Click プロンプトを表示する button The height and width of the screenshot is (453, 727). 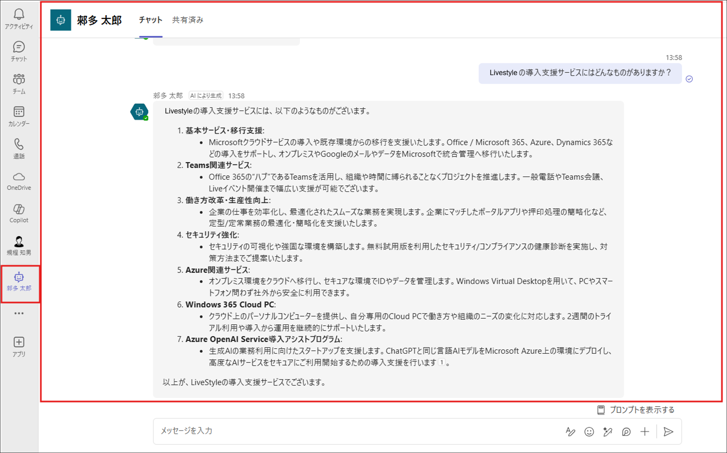[636, 410]
